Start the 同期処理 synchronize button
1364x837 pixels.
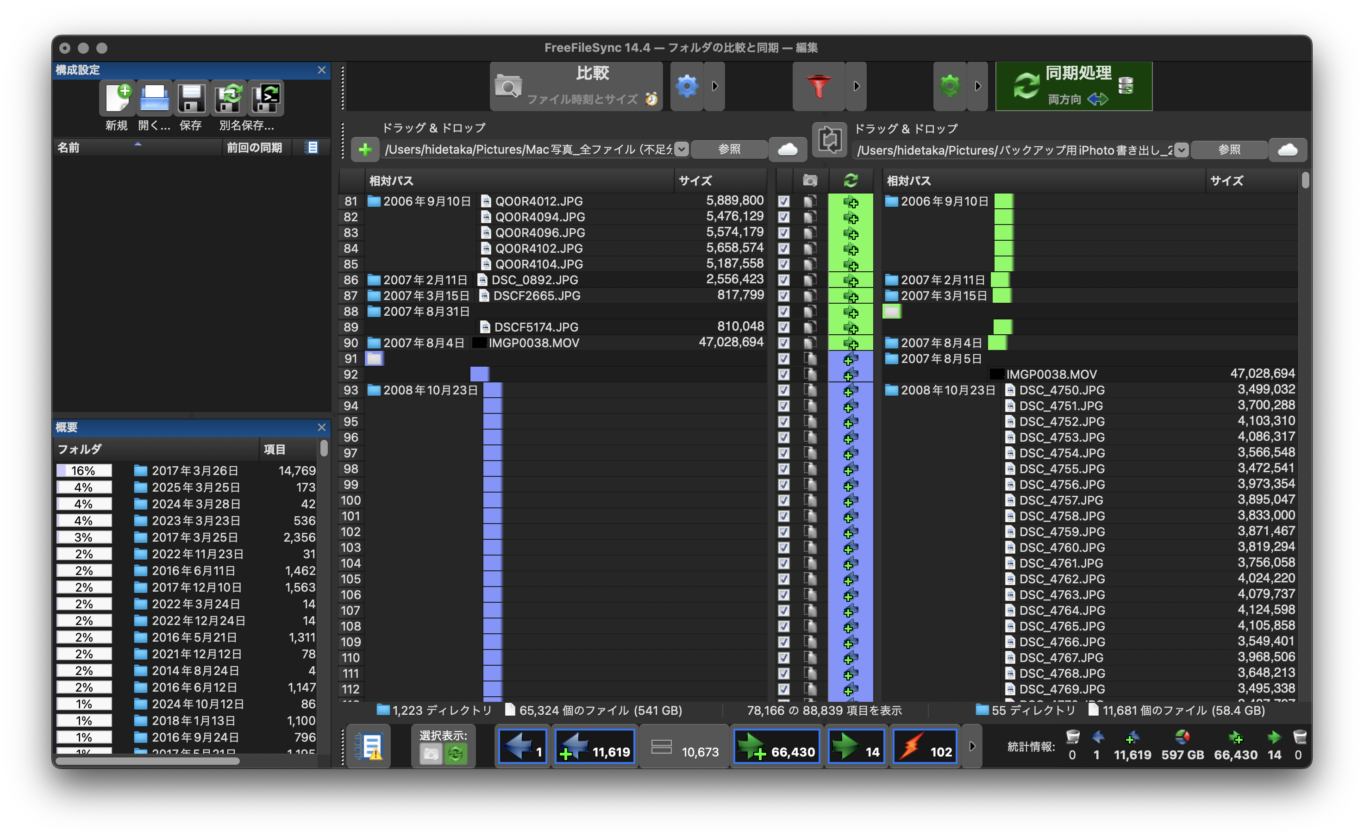(x=1073, y=87)
